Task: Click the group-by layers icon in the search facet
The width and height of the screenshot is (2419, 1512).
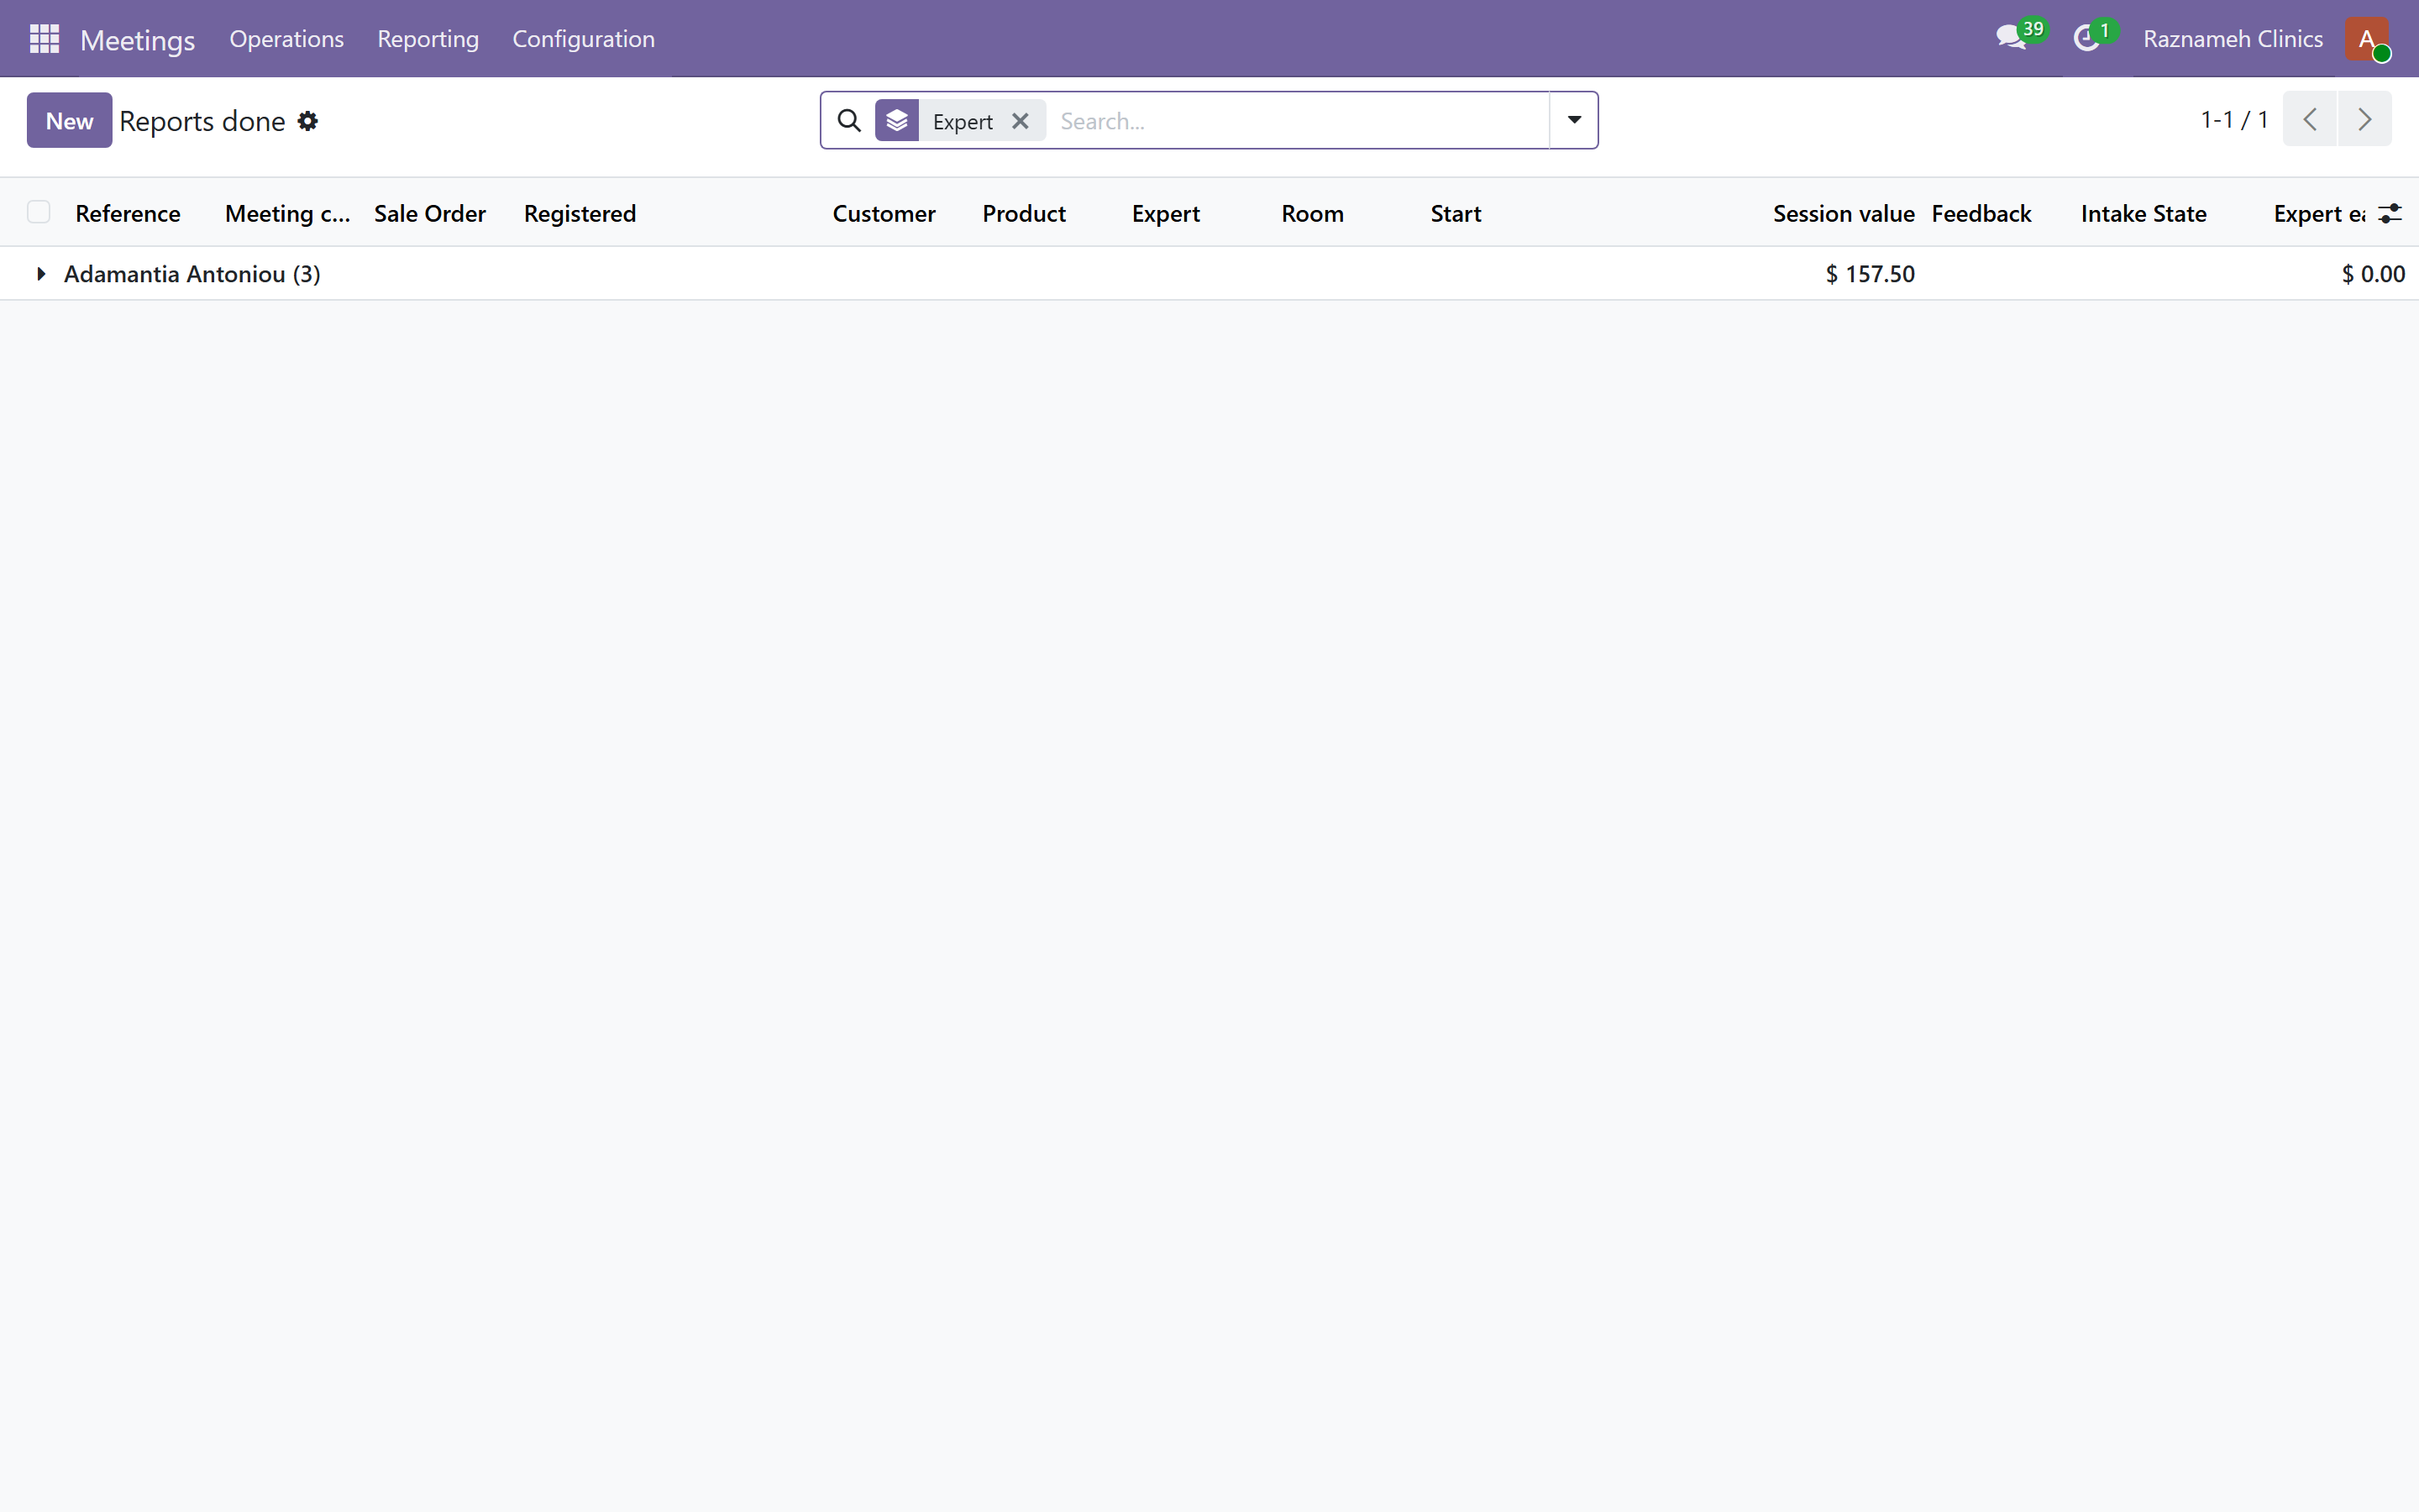Action: (x=897, y=121)
